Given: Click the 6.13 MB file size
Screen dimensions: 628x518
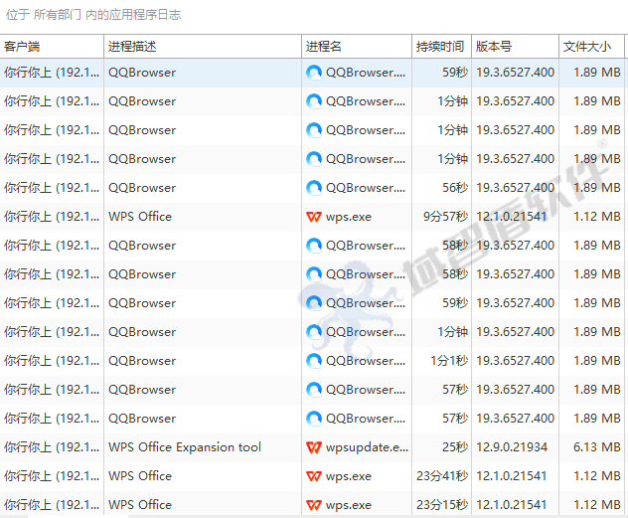Looking at the screenshot, I should pos(597,447).
